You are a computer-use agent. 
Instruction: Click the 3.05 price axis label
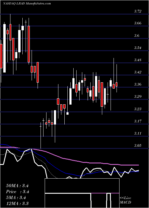click(x=138, y=145)
